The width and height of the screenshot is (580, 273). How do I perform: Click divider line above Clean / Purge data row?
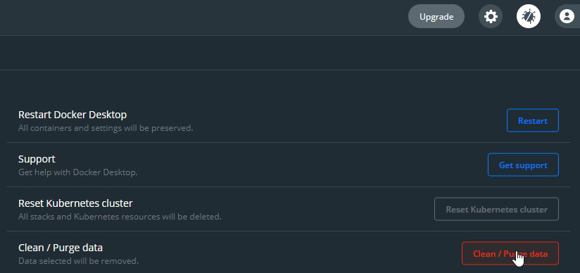pyautogui.click(x=289, y=231)
